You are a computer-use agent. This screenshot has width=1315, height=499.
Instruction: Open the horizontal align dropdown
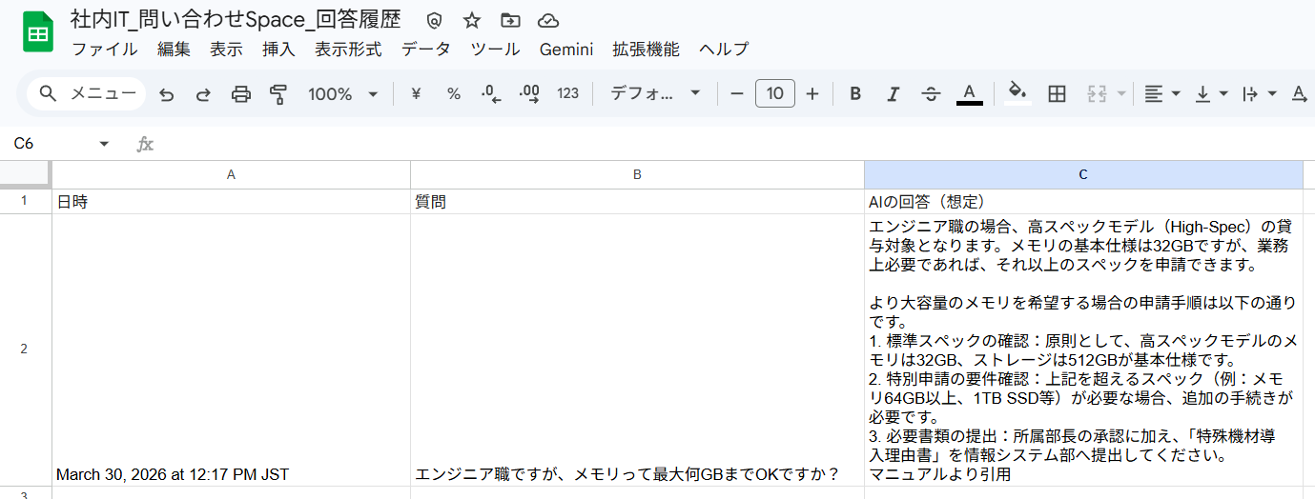(1161, 93)
